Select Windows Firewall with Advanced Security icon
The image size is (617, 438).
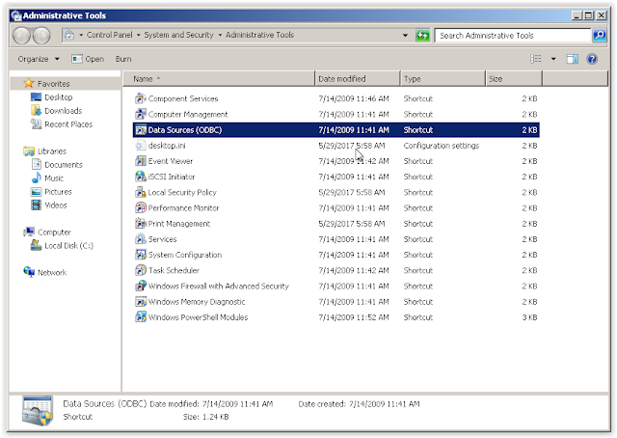point(141,286)
